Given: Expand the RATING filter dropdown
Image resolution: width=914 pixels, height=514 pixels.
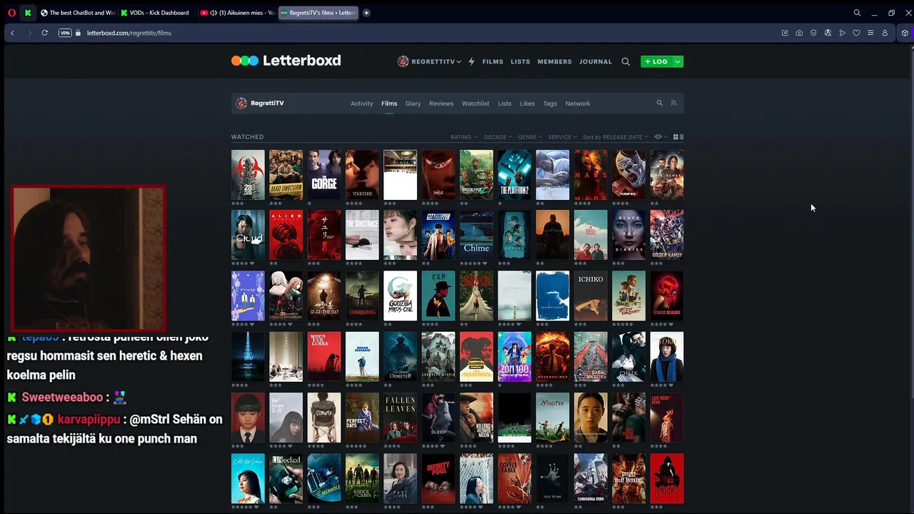Looking at the screenshot, I should point(463,137).
